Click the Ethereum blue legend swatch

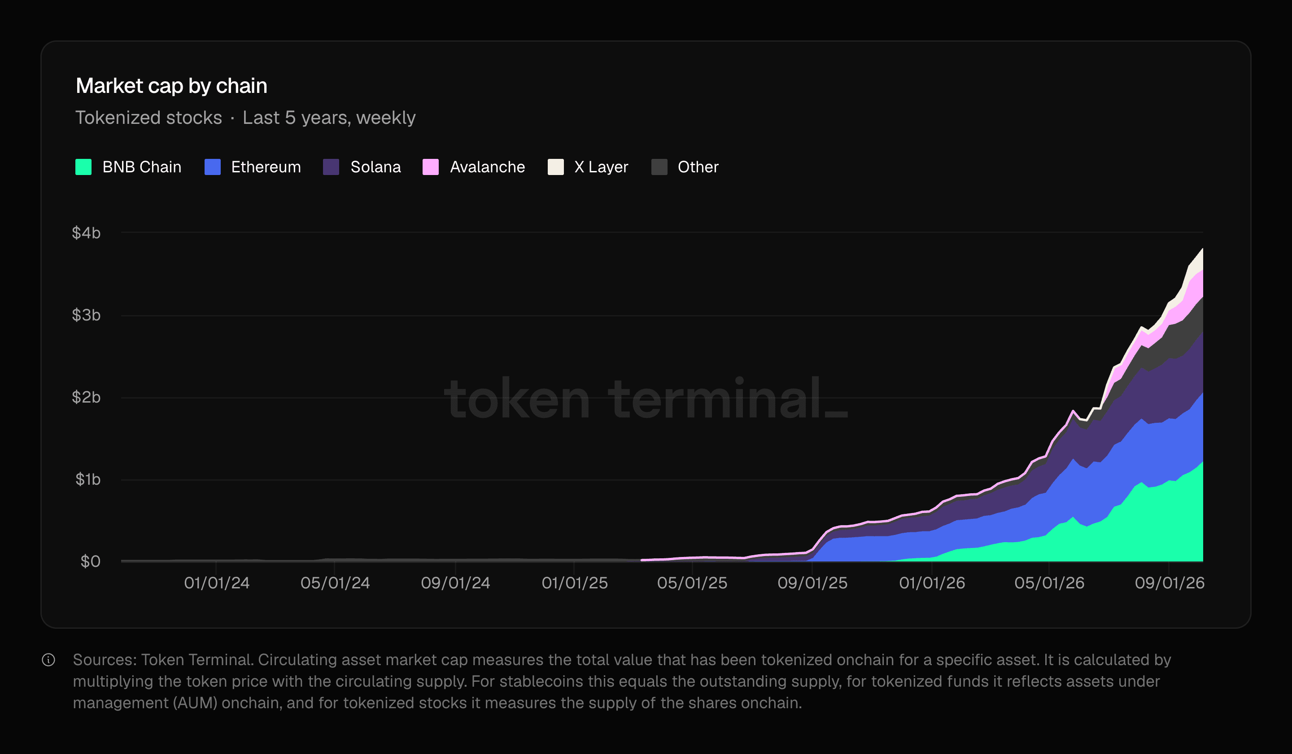212,167
